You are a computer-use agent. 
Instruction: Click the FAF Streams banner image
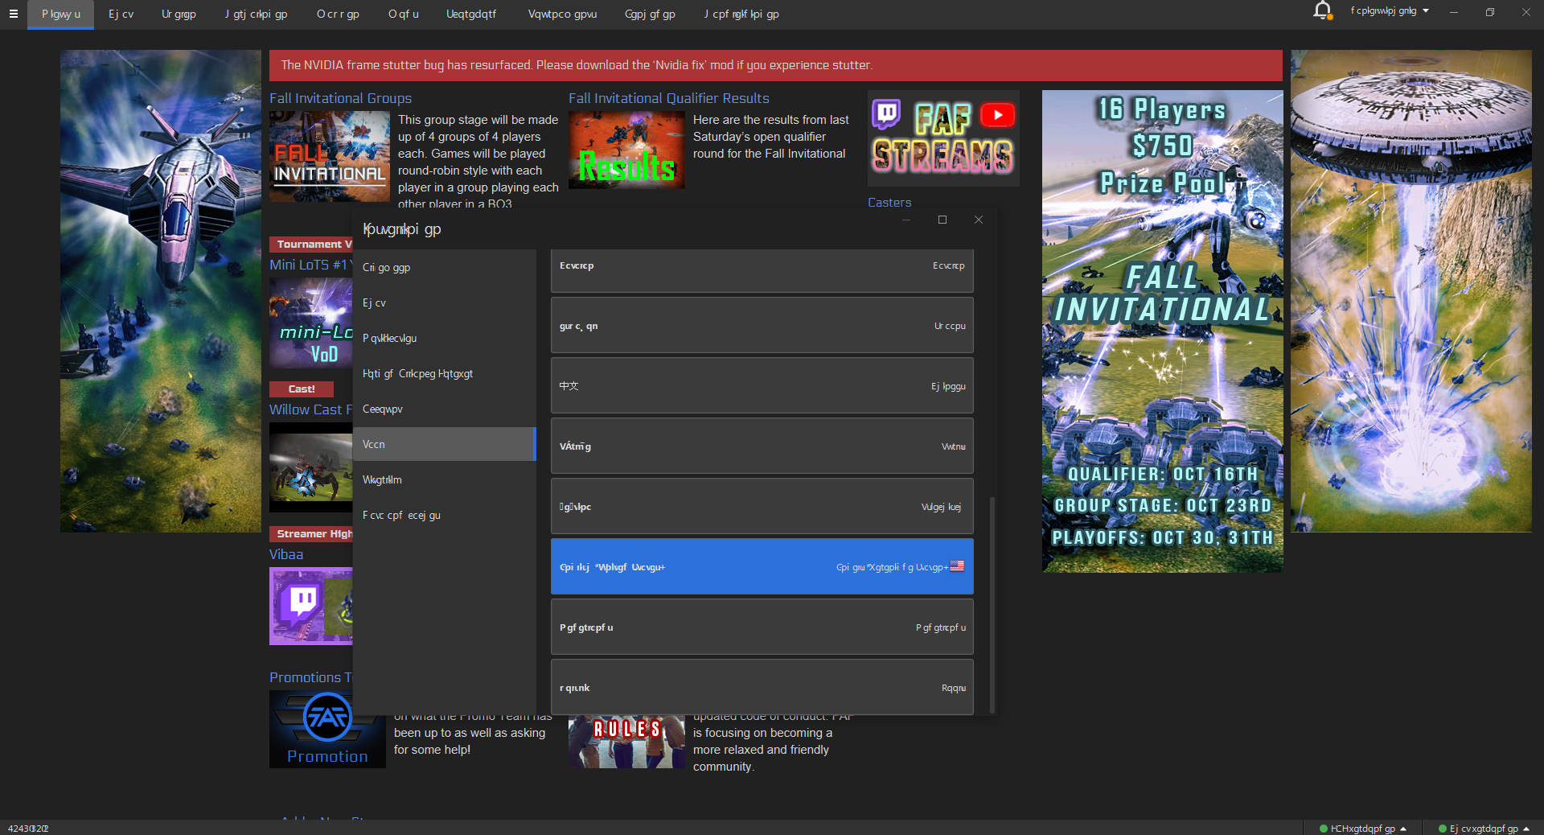pyautogui.click(x=943, y=138)
